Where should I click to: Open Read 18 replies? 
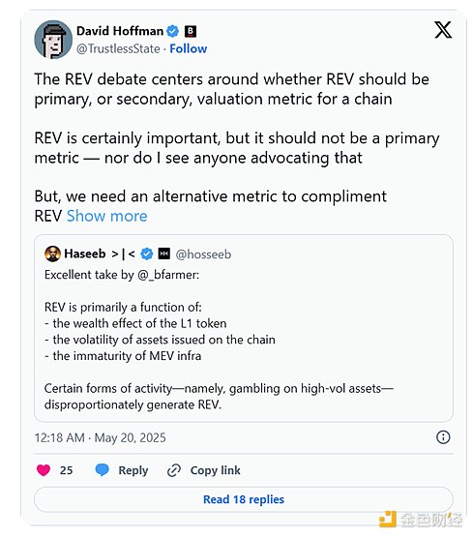tap(244, 499)
